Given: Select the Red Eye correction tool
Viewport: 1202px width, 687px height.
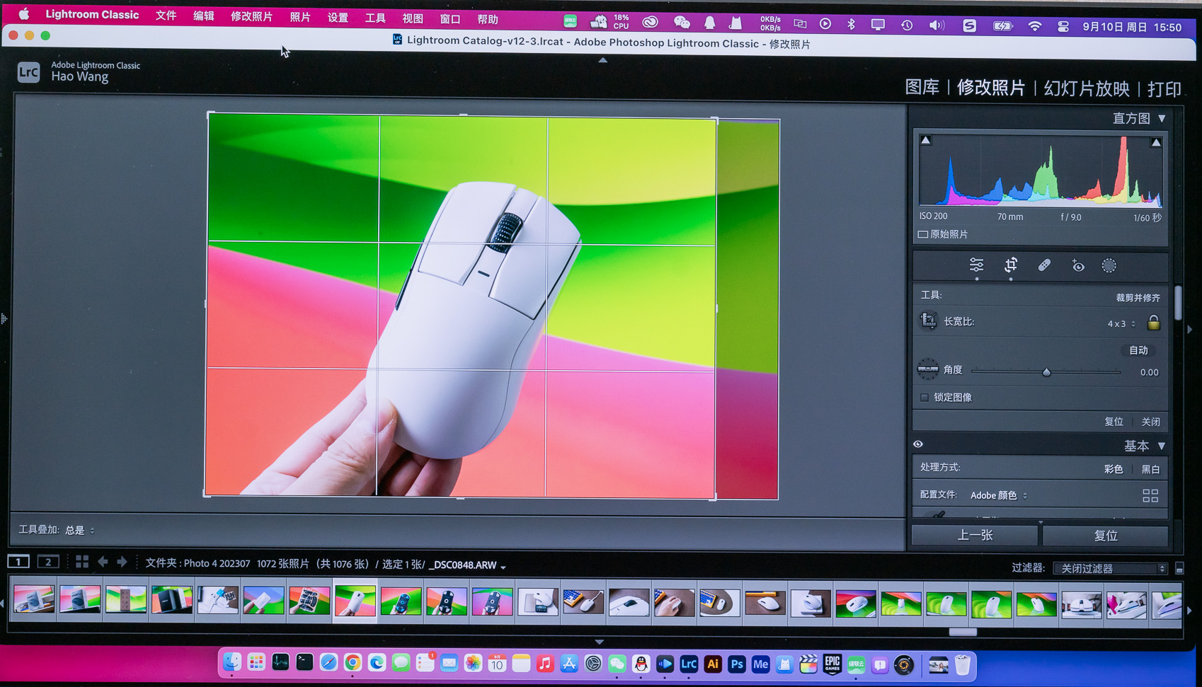Looking at the screenshot, I should coord(1077,266).
